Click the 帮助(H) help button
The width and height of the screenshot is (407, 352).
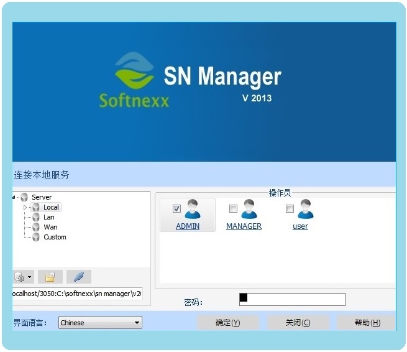click(367, 323)
